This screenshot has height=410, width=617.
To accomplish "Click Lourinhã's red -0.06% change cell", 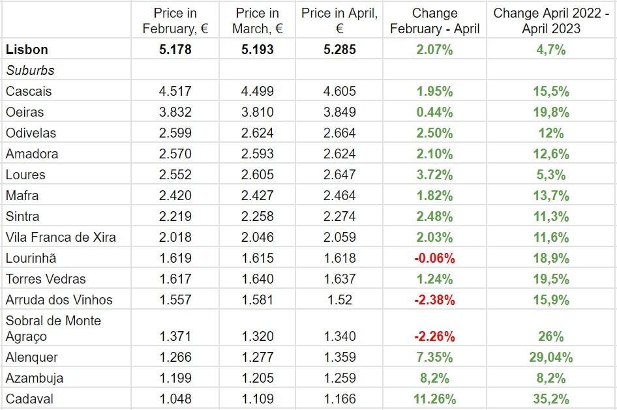I will pos(434,258).
